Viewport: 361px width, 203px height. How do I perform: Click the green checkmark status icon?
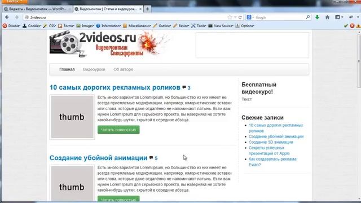click(x=346, y=26)
